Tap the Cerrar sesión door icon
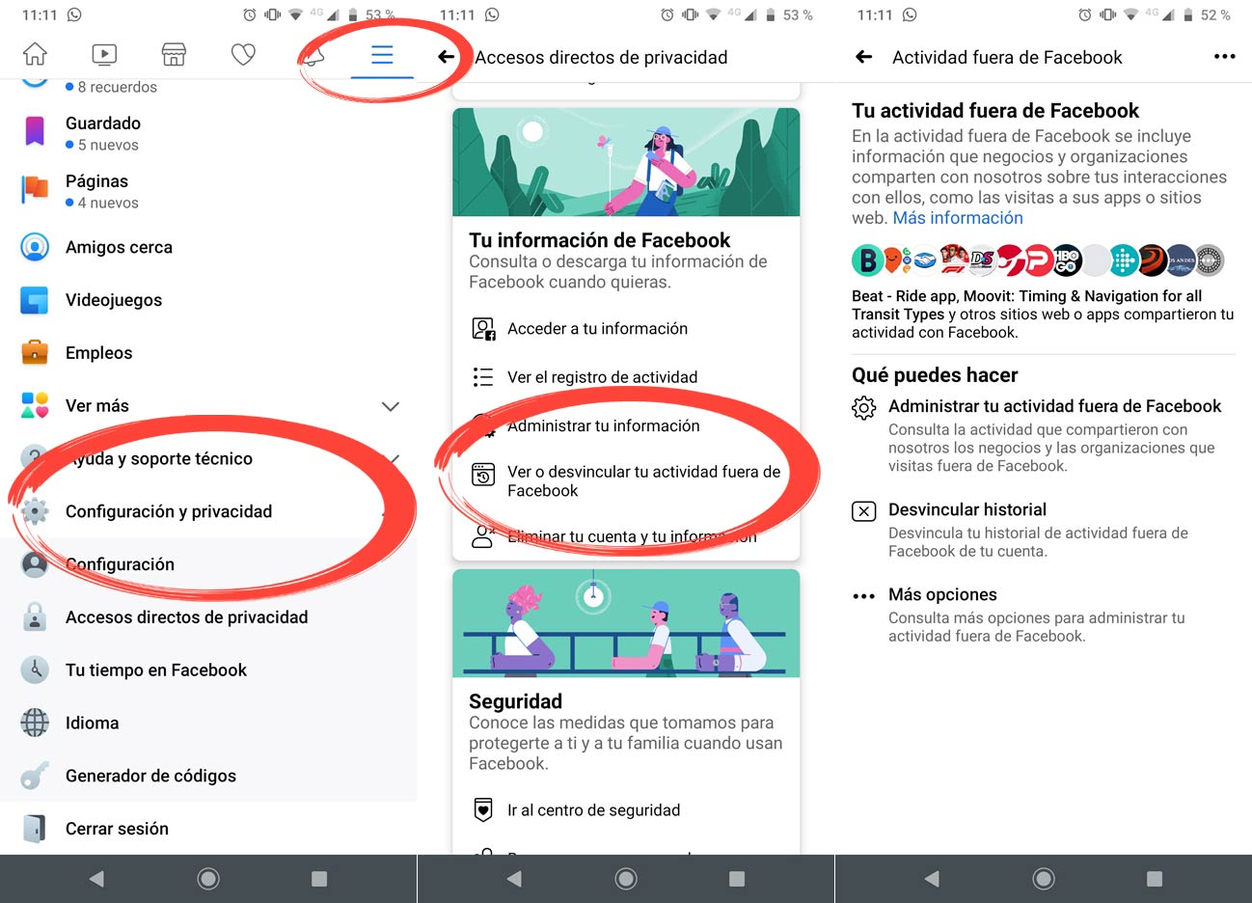The width and height of the screenshot is (1252, 903). [35, 829]
